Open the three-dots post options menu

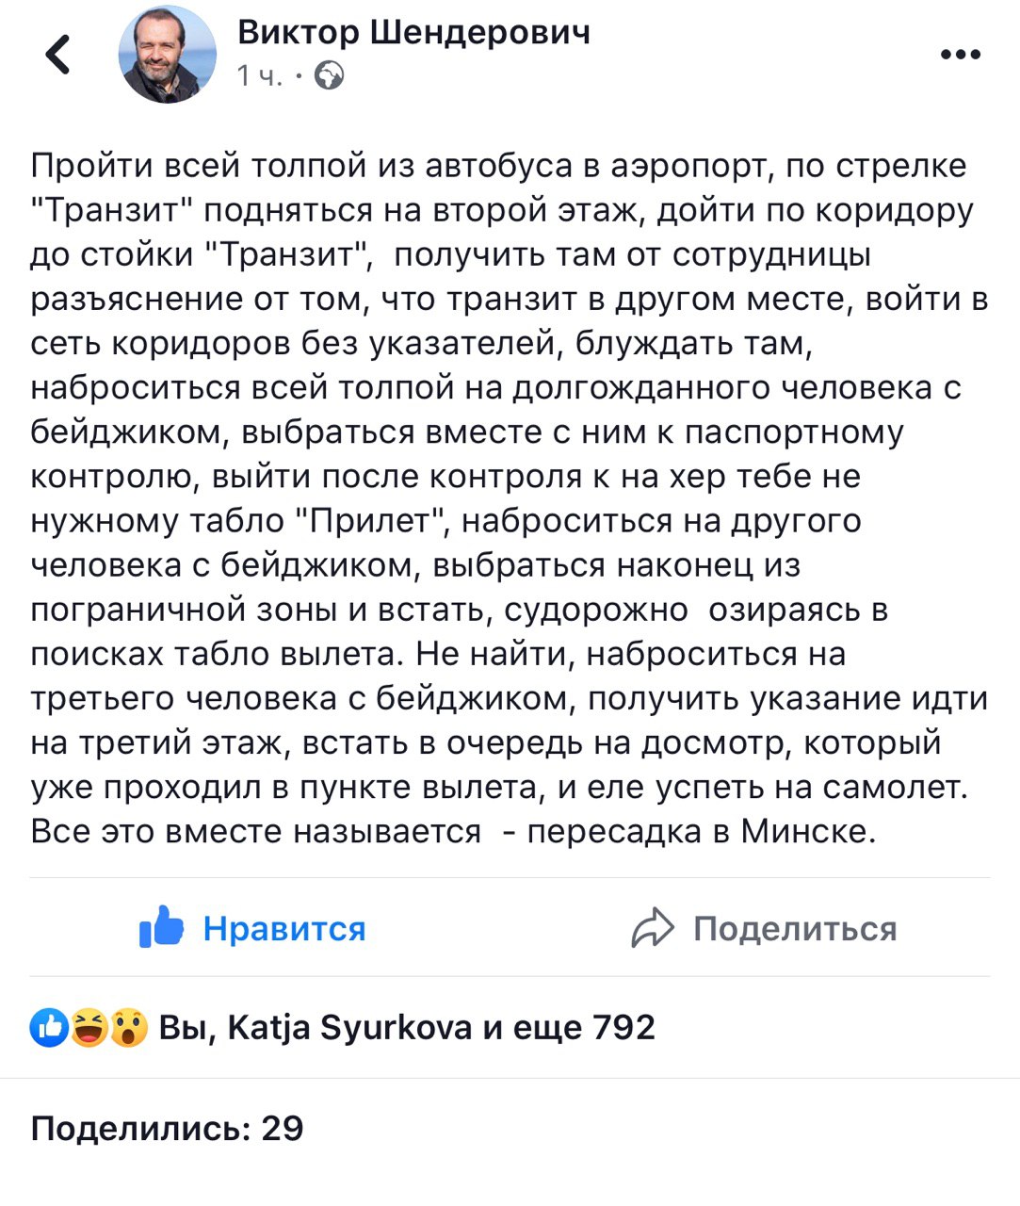960,55
